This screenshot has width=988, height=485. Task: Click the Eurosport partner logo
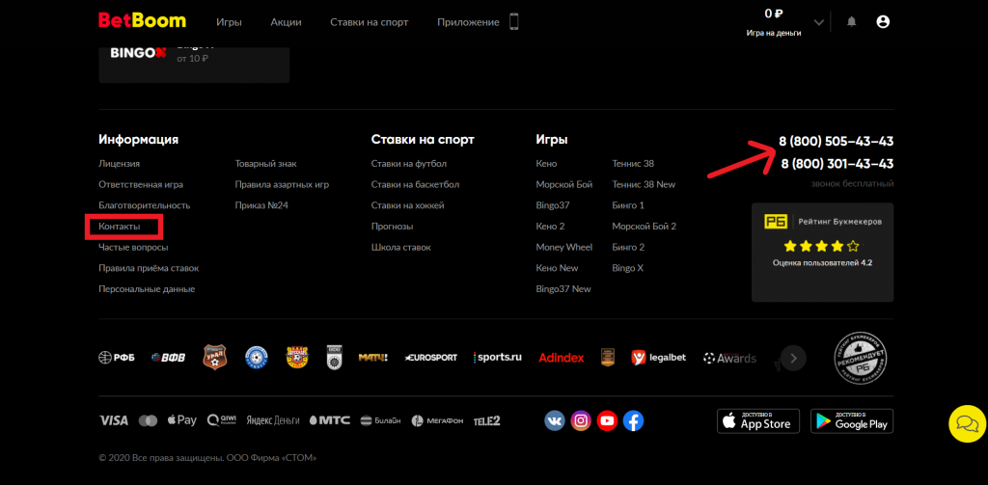(x=431, y=358)
